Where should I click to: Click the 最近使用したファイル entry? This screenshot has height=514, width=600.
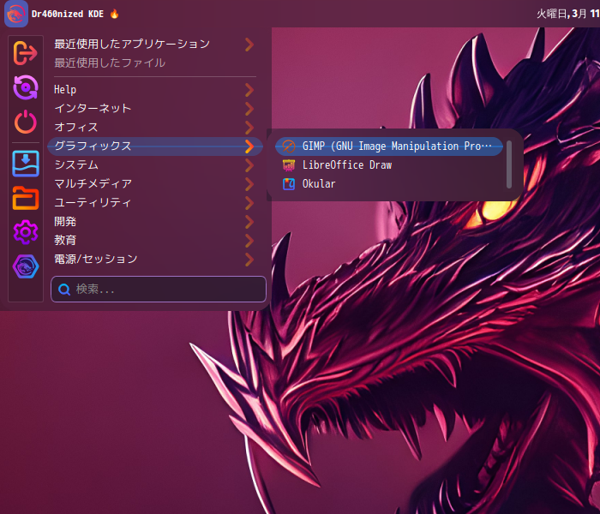click(154, 63)
